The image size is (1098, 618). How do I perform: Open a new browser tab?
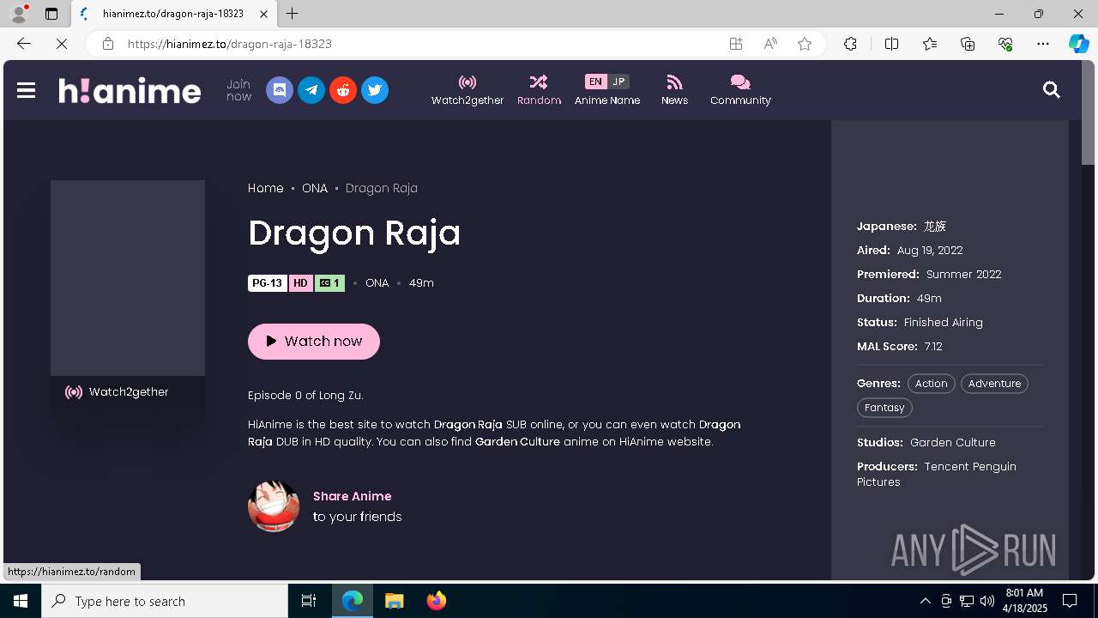(x=293, y=14)
